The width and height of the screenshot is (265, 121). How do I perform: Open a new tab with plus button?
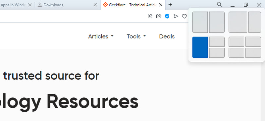170,5
